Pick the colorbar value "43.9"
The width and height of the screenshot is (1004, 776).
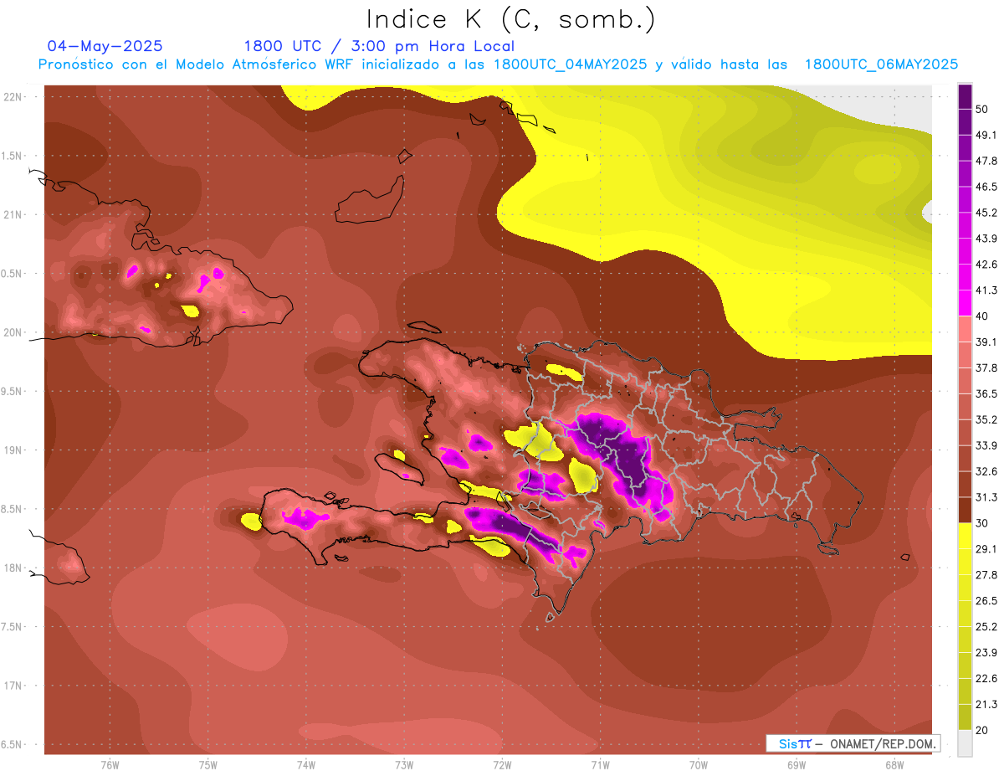click(x=986, y=239)
